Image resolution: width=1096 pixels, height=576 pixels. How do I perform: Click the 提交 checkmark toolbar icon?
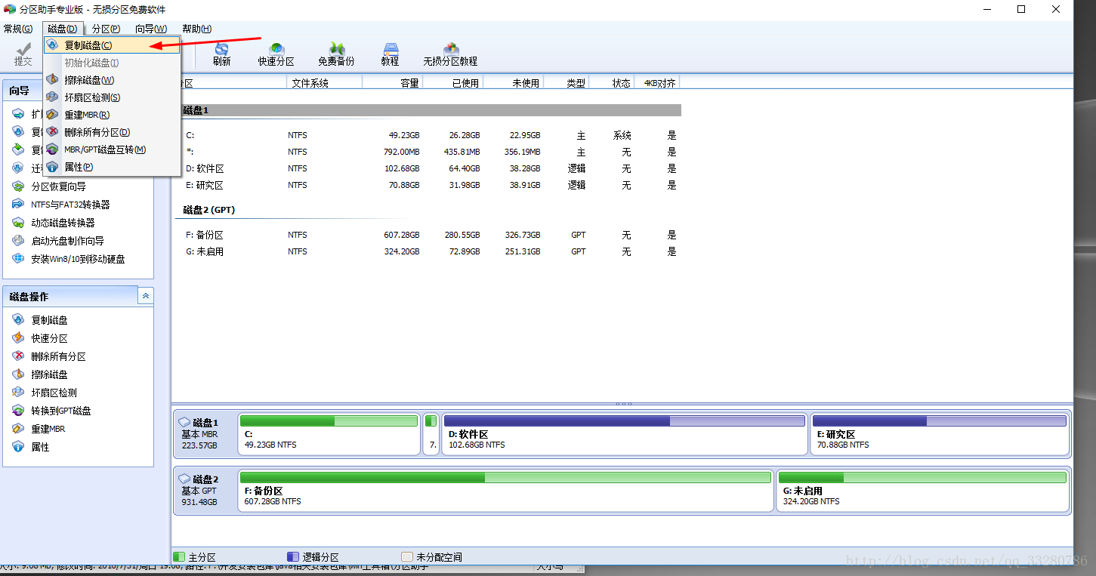pyautogui.click(x=23, y=54)
